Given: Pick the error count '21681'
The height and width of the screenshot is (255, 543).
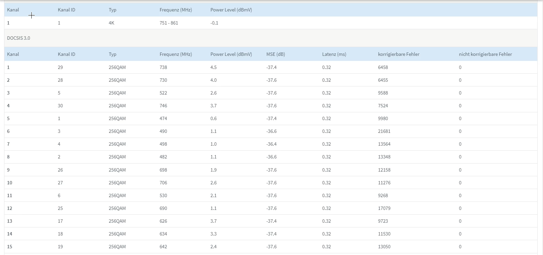Looking at the screenshot, I should pyautogui.click(x=384, y=131).
